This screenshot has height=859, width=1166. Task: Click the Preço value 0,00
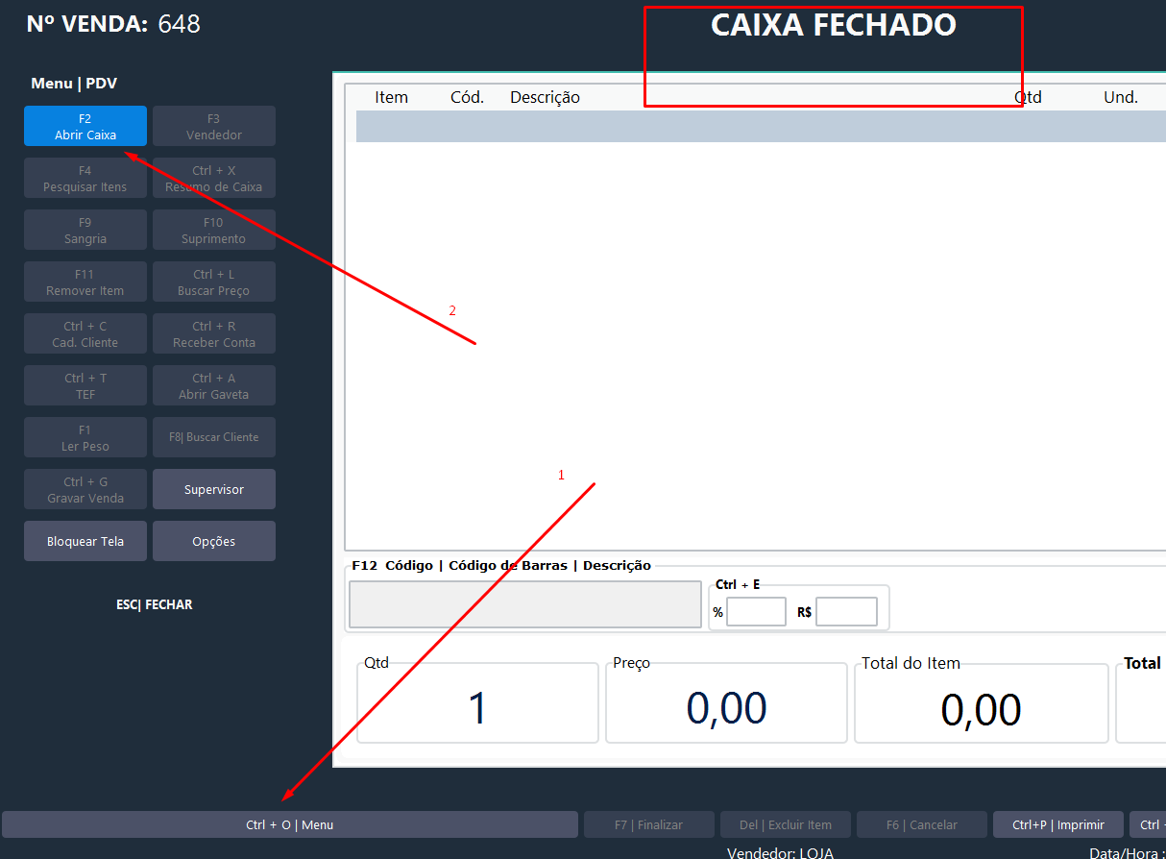pyautogui.click(x=726, y=708)
